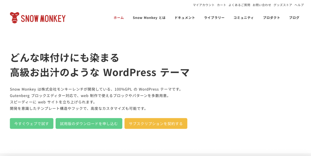Viewport: 311px width, 156px height.
Task: Open マイアカウント in the top bar
Action: click(203, 5)
